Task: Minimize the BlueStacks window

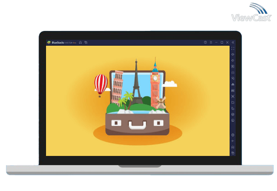Action: click(x=216, y=42)
